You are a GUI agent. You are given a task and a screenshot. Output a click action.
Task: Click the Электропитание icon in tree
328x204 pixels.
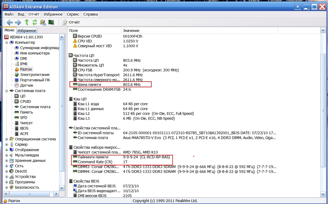pos(17,75)
